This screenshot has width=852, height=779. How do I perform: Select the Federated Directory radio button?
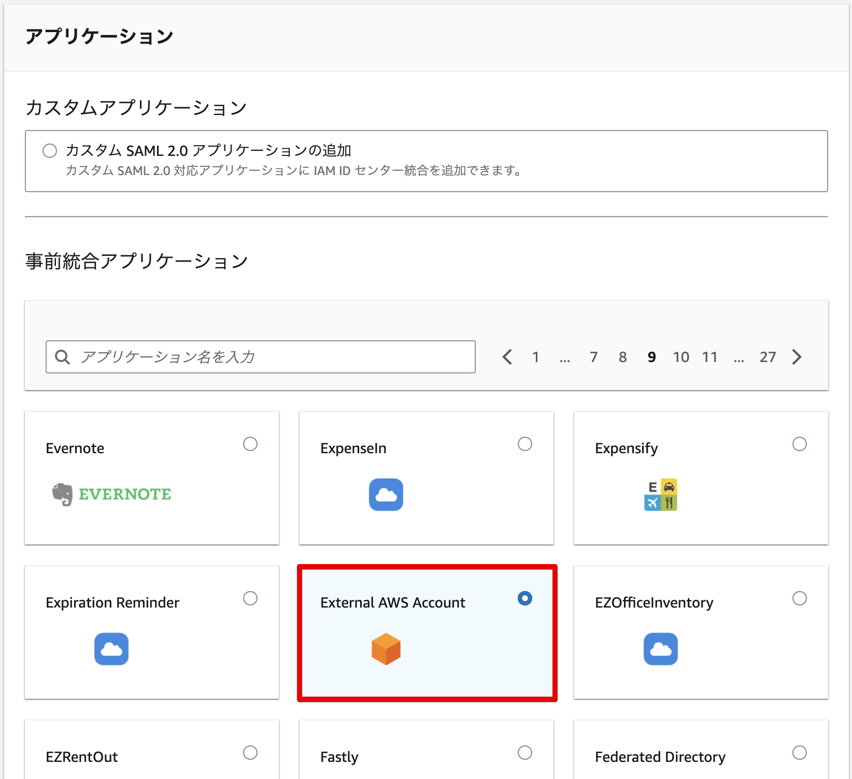point(800,753)
